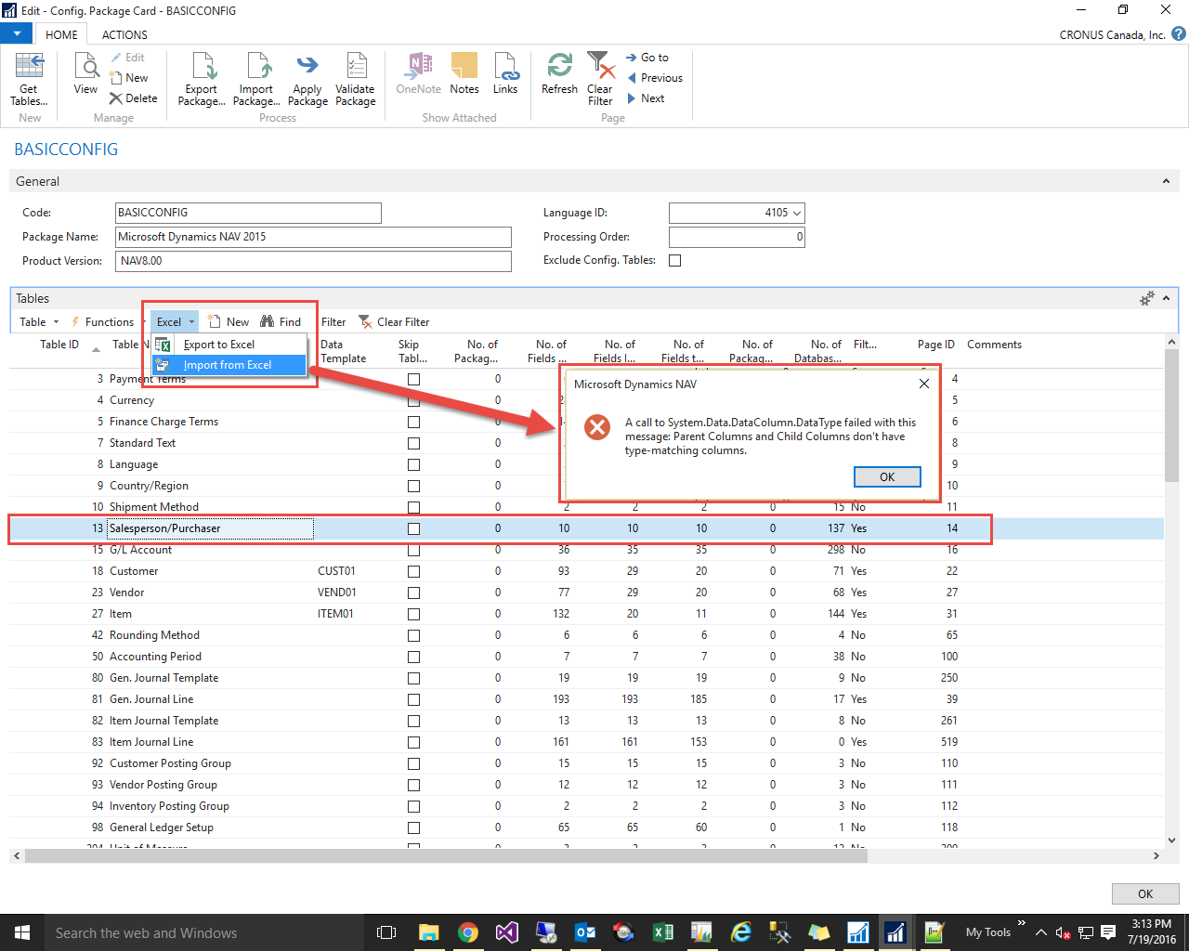Click Import Package in the Process group
The width and height of the screenshot is (1189, 951).
(256, 79)
